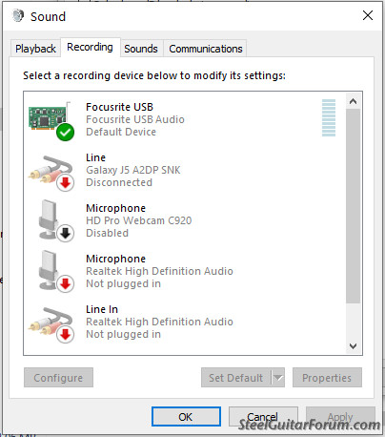Click the Focusrite USB input level meter
The image size is (385, 437).
pyautogui.click(x=329, y=117)
